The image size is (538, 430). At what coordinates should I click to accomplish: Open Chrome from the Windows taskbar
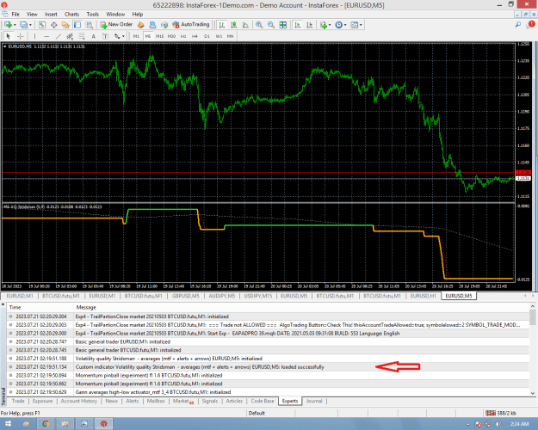(46, 424)
